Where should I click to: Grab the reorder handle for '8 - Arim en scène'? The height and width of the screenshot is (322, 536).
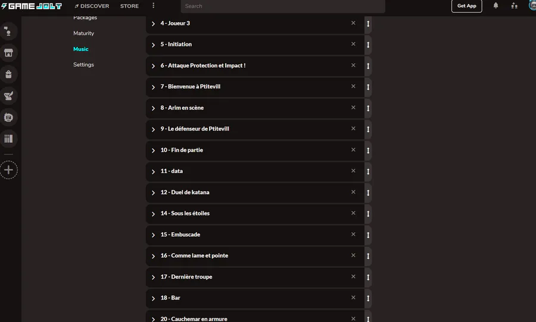(368, 108)
